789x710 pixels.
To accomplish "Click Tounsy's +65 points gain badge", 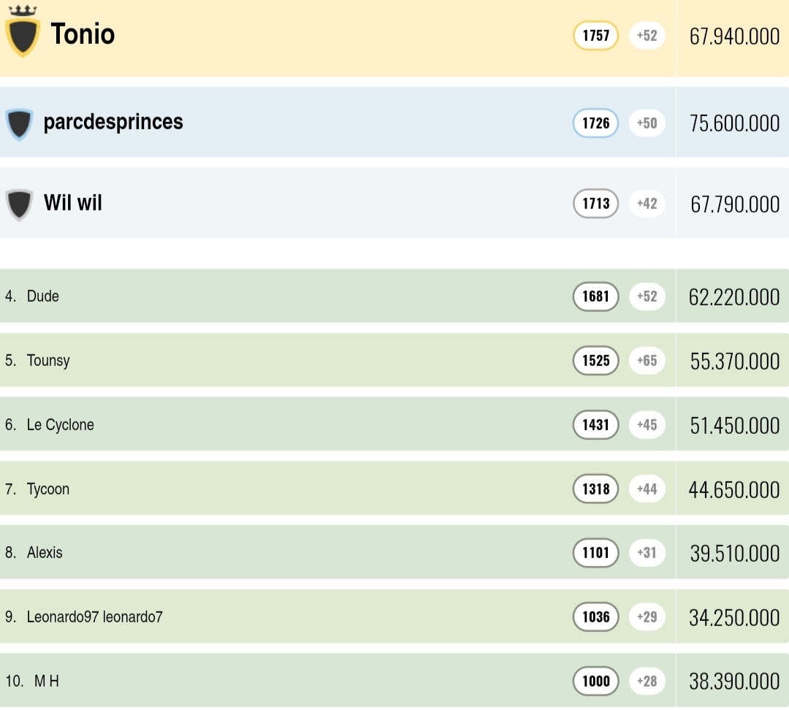I will tap(647, 361).
